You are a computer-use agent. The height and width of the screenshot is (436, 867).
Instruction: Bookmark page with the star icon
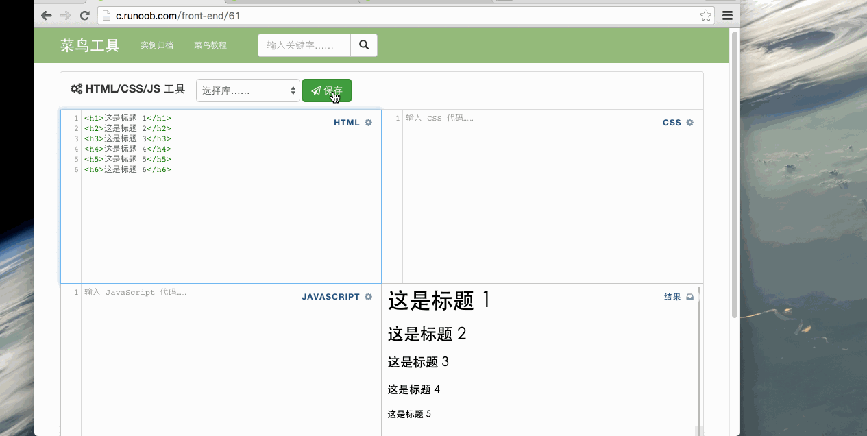point(705,15)
